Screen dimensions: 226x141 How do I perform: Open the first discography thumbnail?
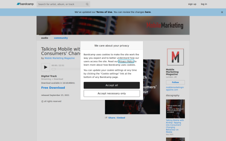coord(176,109)
